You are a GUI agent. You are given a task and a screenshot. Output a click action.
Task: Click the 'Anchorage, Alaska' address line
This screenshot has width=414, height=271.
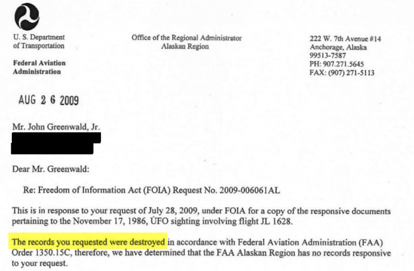click(x=339, y=47)
